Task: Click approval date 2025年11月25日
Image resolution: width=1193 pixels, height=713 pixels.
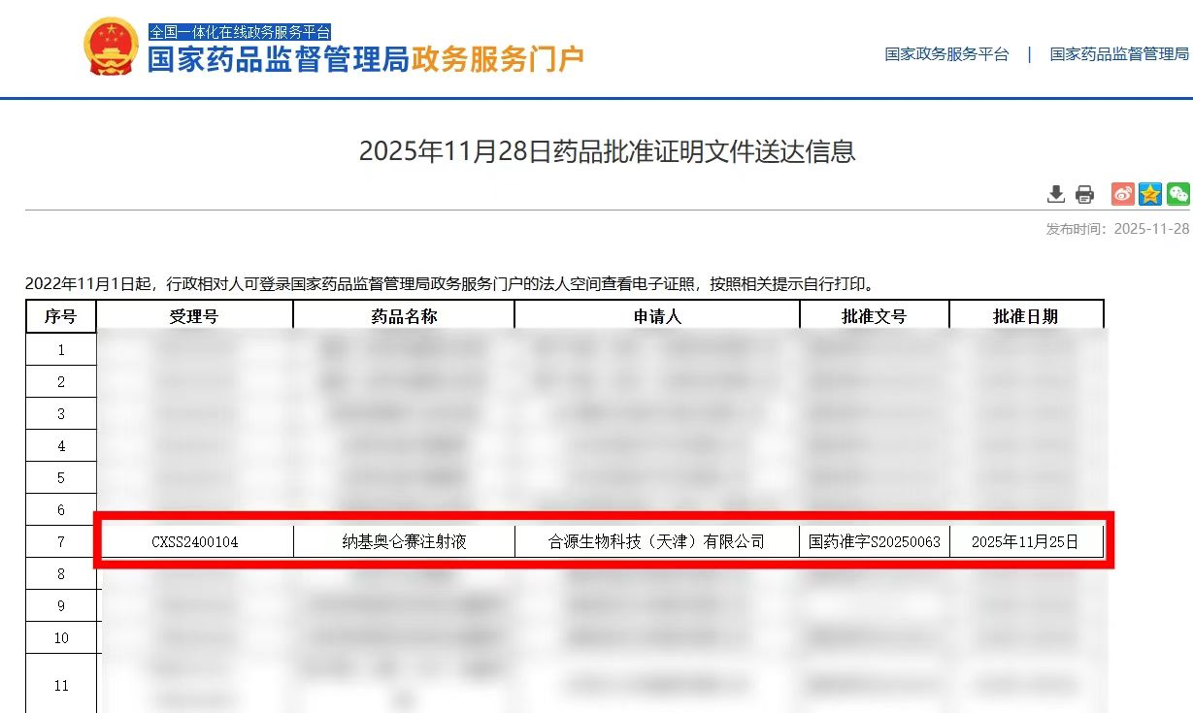Action: 1026,541
